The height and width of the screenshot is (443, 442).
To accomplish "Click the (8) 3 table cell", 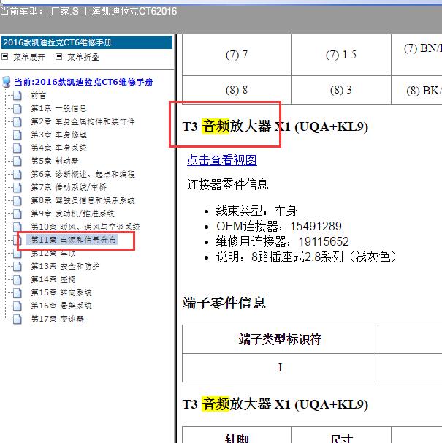I will (341, 90).
